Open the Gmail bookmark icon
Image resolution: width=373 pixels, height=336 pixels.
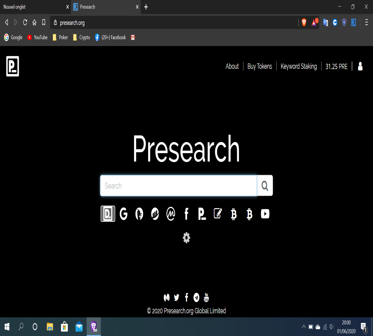point(133,37)
